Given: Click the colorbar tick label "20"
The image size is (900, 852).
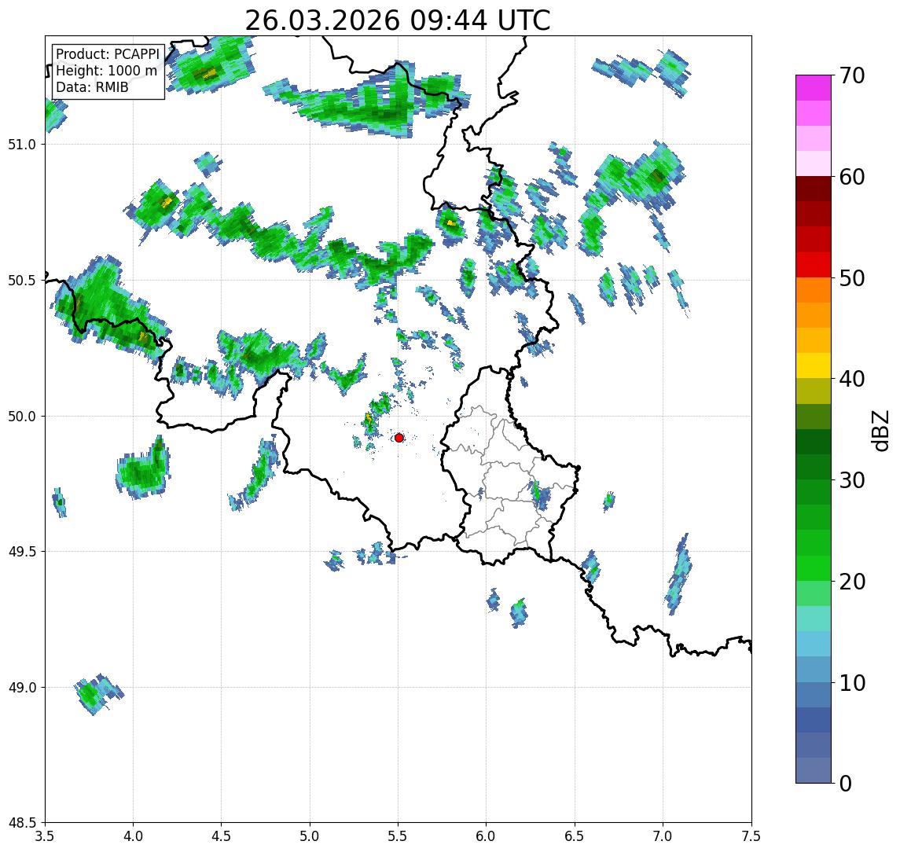Looking at the screenshot, I should 850,582.
